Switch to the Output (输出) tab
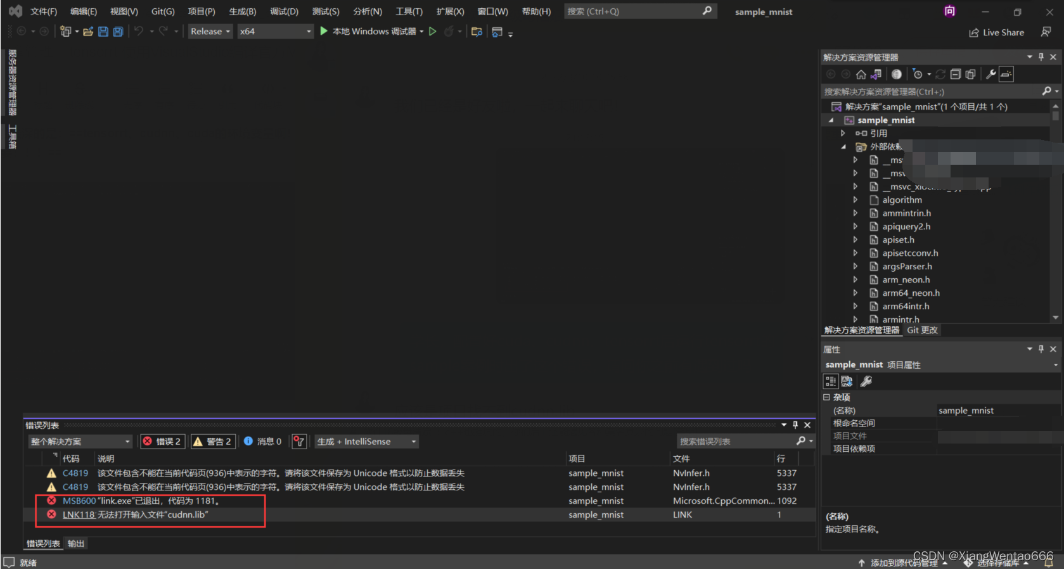This screenshot has height=569, width=1064. pyautogui.click(x=76, y=544)
